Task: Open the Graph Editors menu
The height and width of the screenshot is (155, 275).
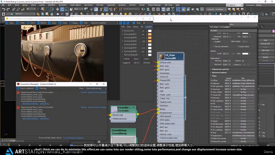Action: click(x=75, y=5)
